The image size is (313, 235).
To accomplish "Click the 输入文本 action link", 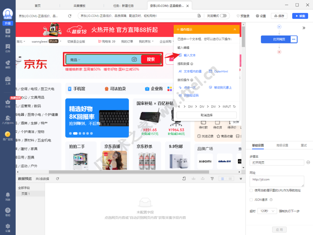I will coord(190,55).
